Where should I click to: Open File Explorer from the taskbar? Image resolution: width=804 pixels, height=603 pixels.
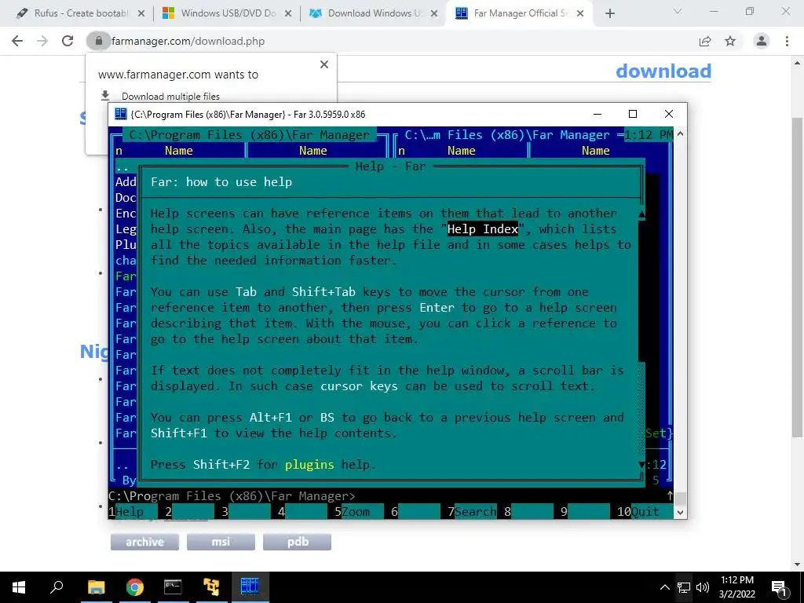pos(96,587)
